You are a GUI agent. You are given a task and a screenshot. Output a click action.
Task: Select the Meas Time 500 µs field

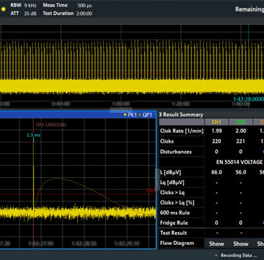(x=67, y=5)
